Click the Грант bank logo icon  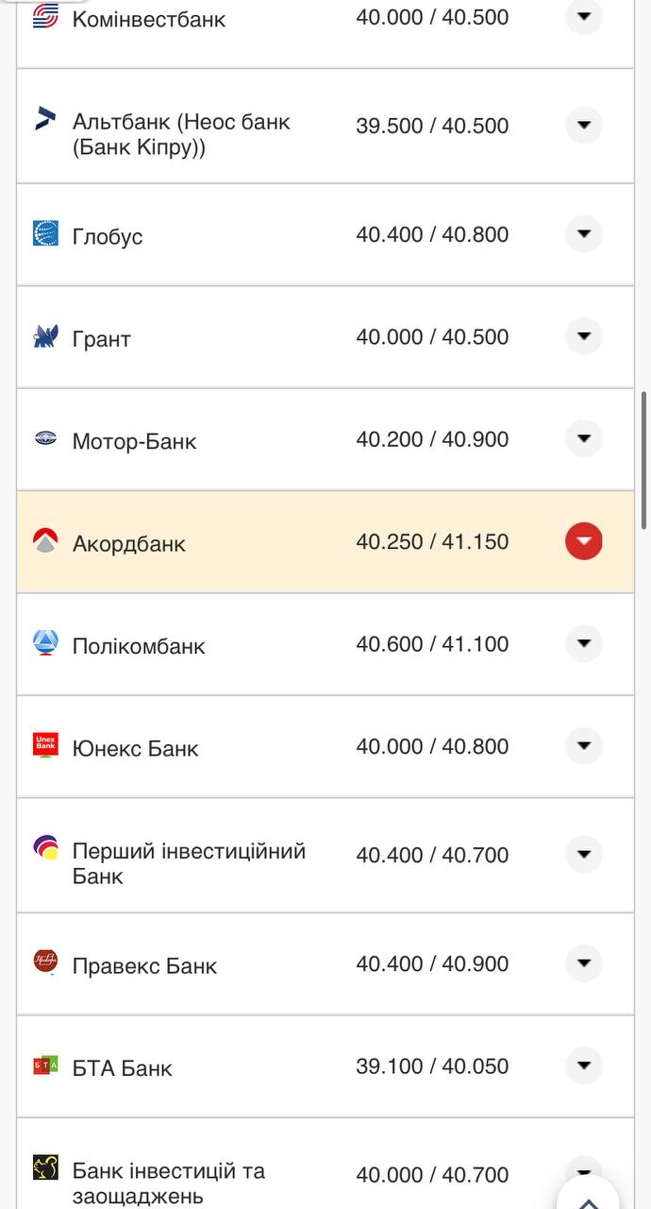coord(45,336)
